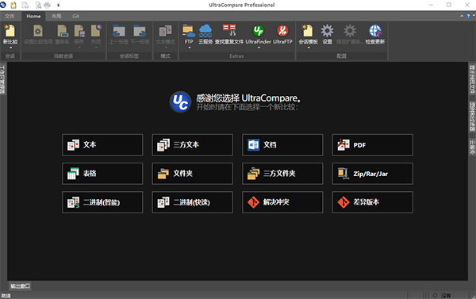Click new document icon in quick access toolbar
This screenshot has height=299, width=476.
tap(13, 5)
